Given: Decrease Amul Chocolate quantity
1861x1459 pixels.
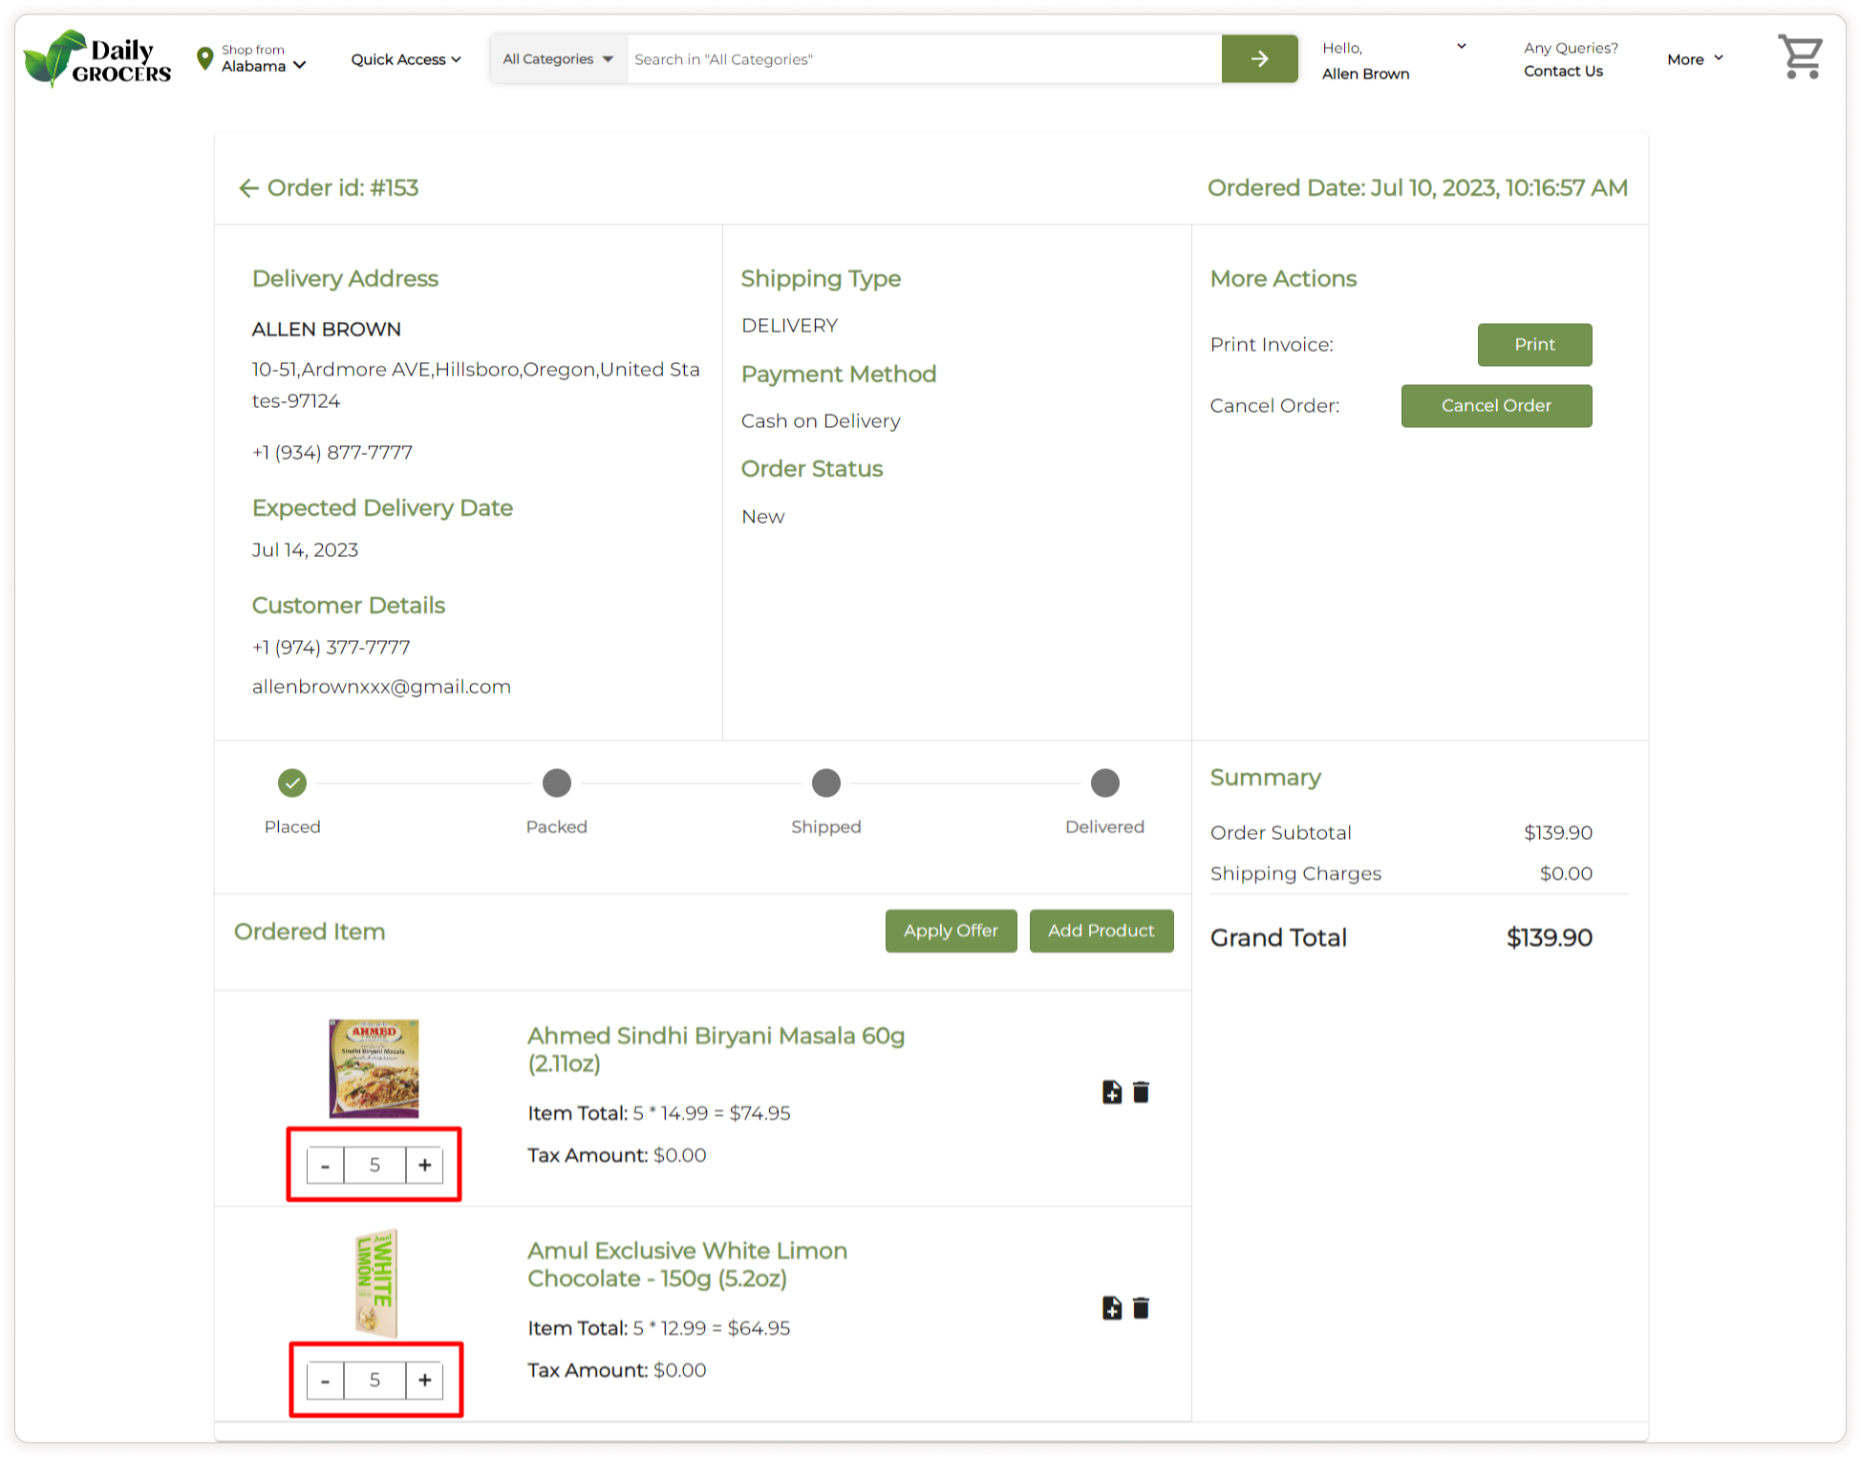Looking at the screenshot, I should (x=326, y=1381).
